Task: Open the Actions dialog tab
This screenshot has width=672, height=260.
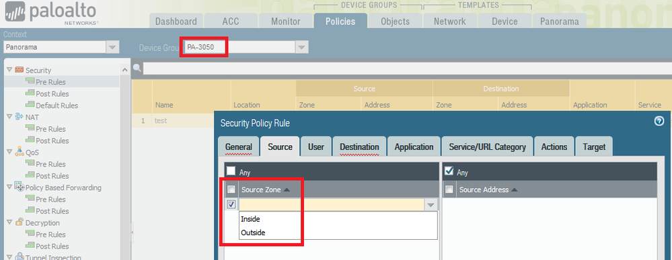Action: tap(554, 146)
